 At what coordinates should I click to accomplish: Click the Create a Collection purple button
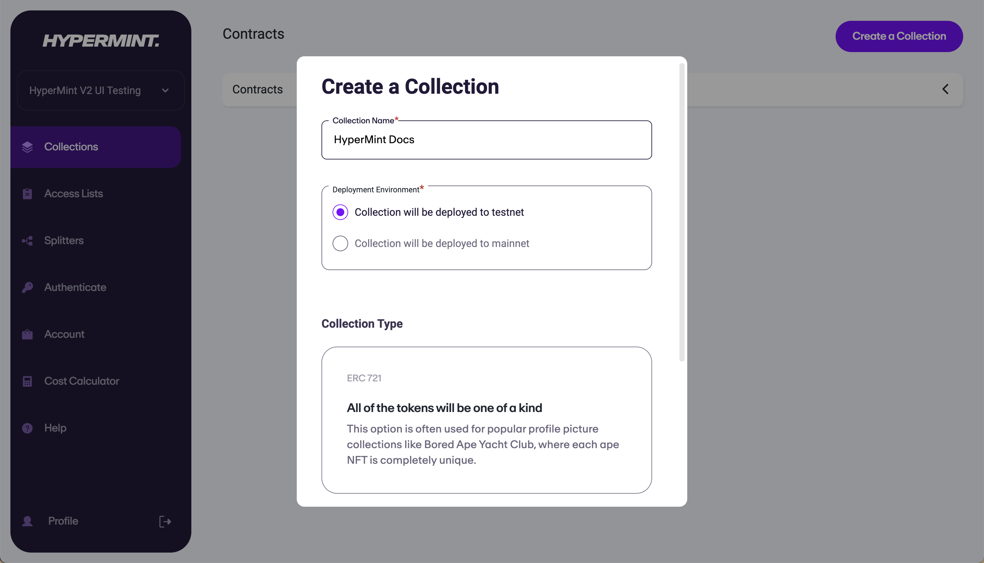[x=899, y=36]
